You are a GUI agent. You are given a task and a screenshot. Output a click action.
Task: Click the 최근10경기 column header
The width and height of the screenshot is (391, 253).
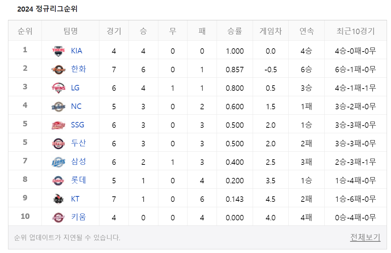[x=355, y=31]
